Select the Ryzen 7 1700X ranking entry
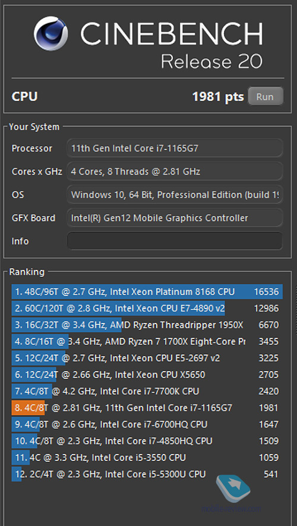The image size is (297, 526). pos(147,341)
